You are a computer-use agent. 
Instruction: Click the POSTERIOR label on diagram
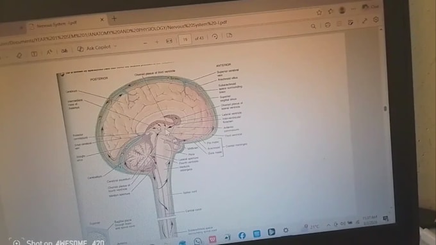[x=99, y=79]
